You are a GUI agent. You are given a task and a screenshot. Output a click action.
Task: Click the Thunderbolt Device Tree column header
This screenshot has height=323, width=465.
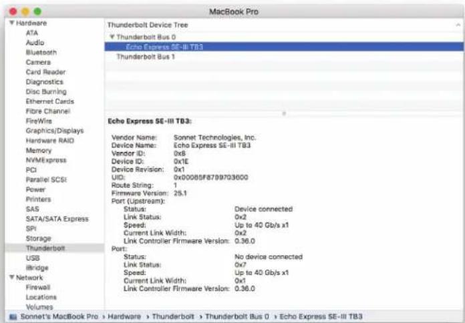click(x=148, y=25)
